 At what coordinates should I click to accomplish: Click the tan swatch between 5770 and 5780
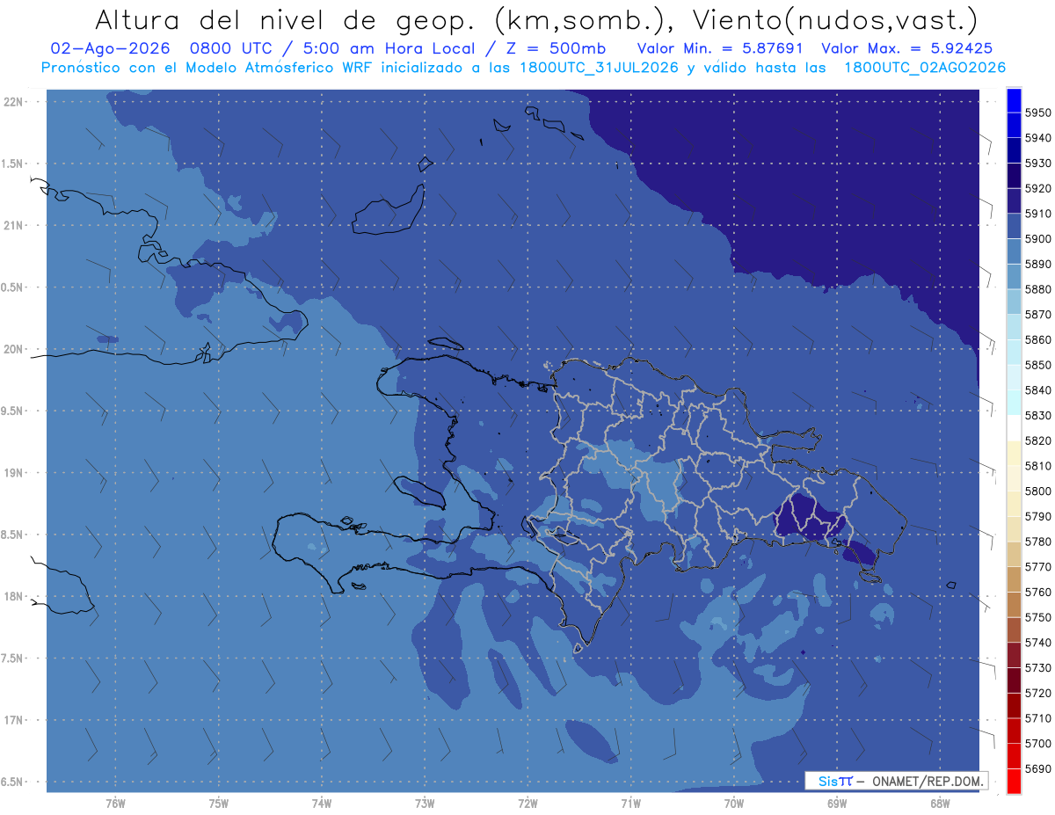[1014, 554]
